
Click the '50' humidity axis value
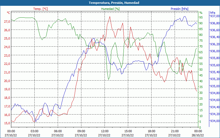tap(201, 70)
